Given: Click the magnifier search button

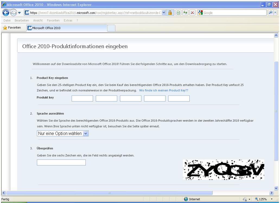Looking at the screenshot, I should click(271, 13).
